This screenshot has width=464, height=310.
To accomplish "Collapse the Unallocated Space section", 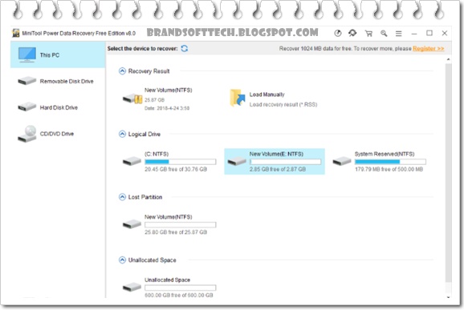I will click(x=122, y=260).
